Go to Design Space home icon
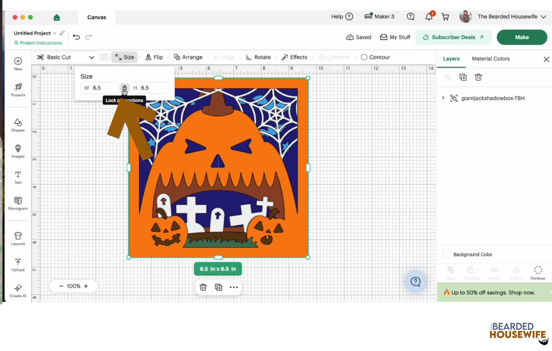The width and height of the screenshot is (552, 351). coord(57,17)
